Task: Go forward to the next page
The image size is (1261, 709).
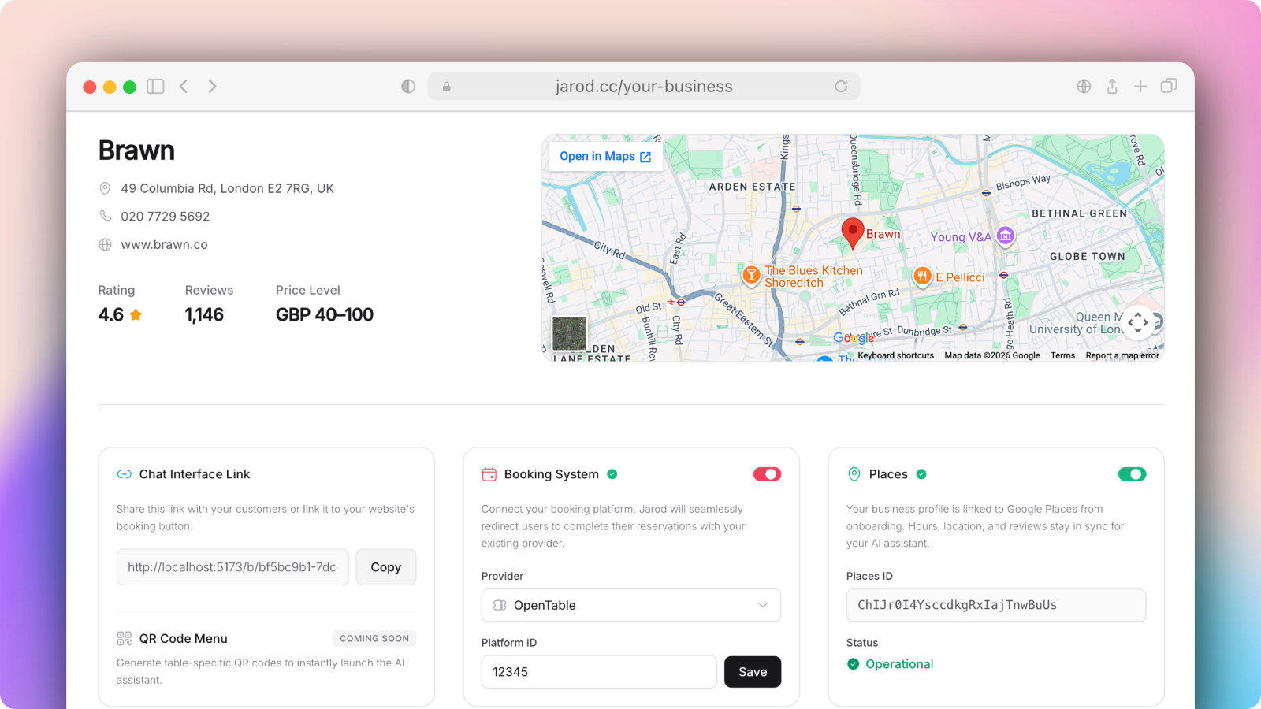Action: click(212, 87)
